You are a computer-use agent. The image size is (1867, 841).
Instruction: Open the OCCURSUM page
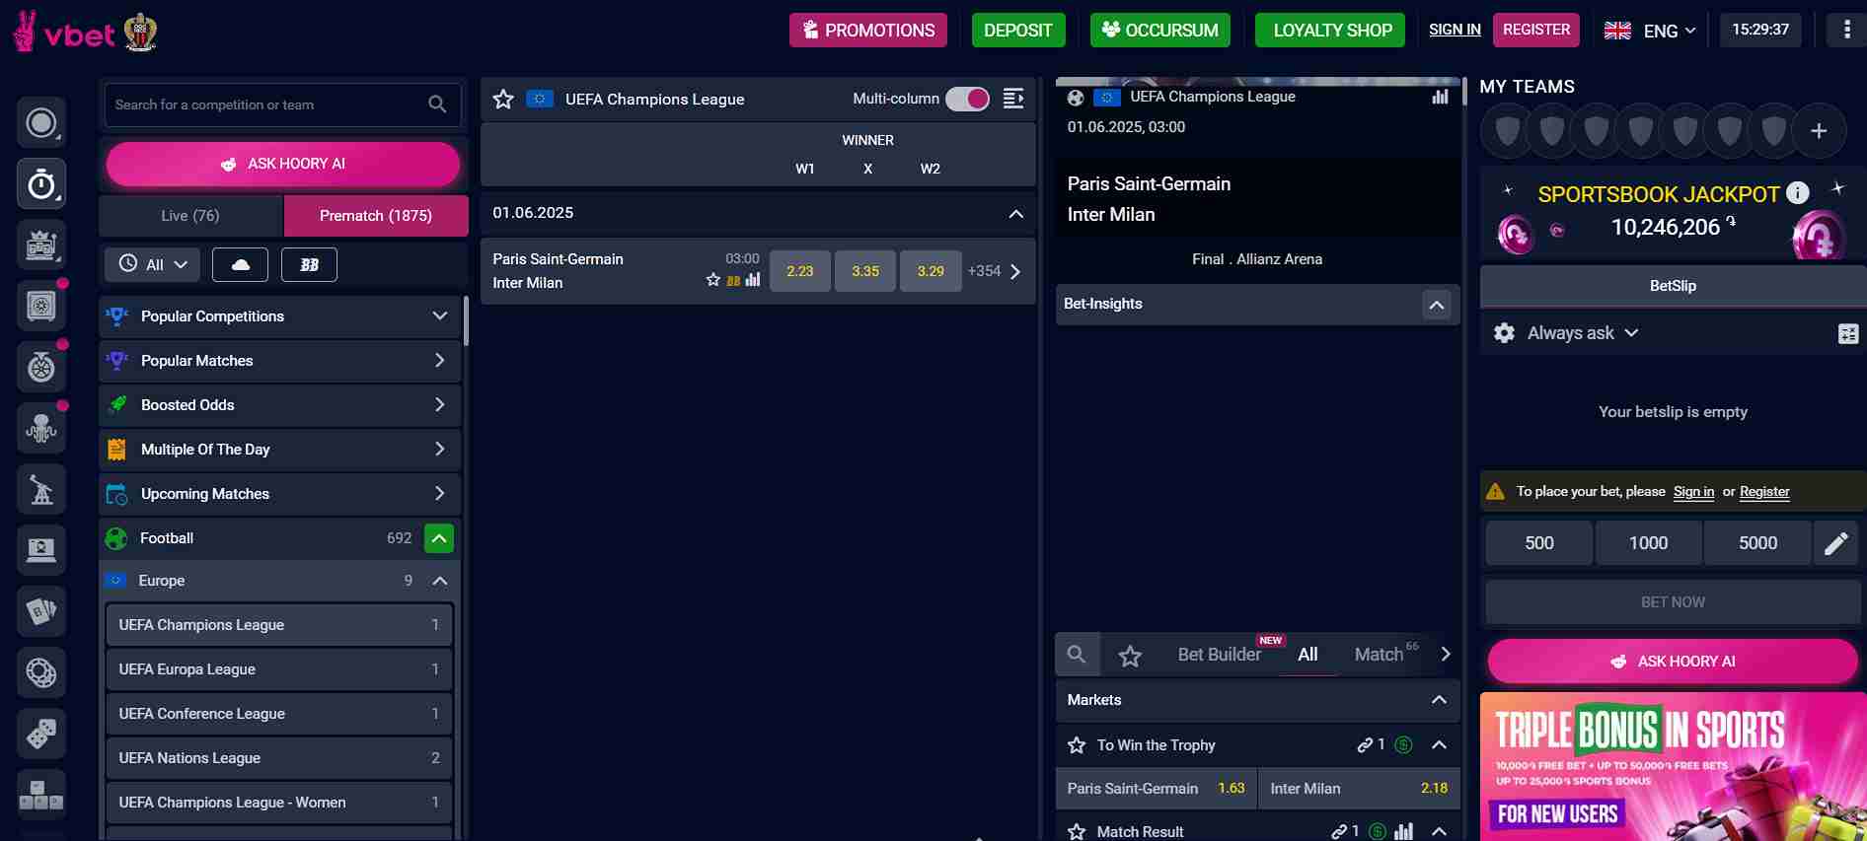click(1160, 31)
